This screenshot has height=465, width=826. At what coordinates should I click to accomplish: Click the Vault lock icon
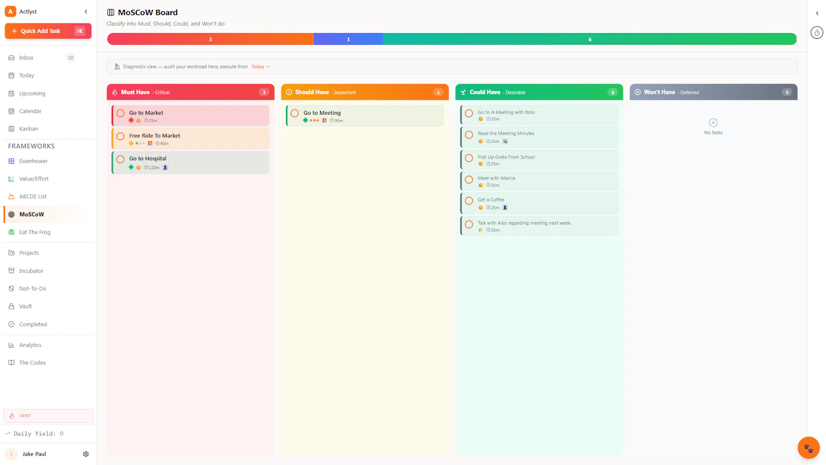[11, 306]
